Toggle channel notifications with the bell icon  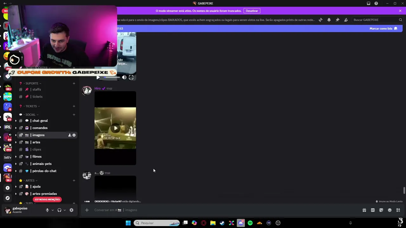(329, 20)
